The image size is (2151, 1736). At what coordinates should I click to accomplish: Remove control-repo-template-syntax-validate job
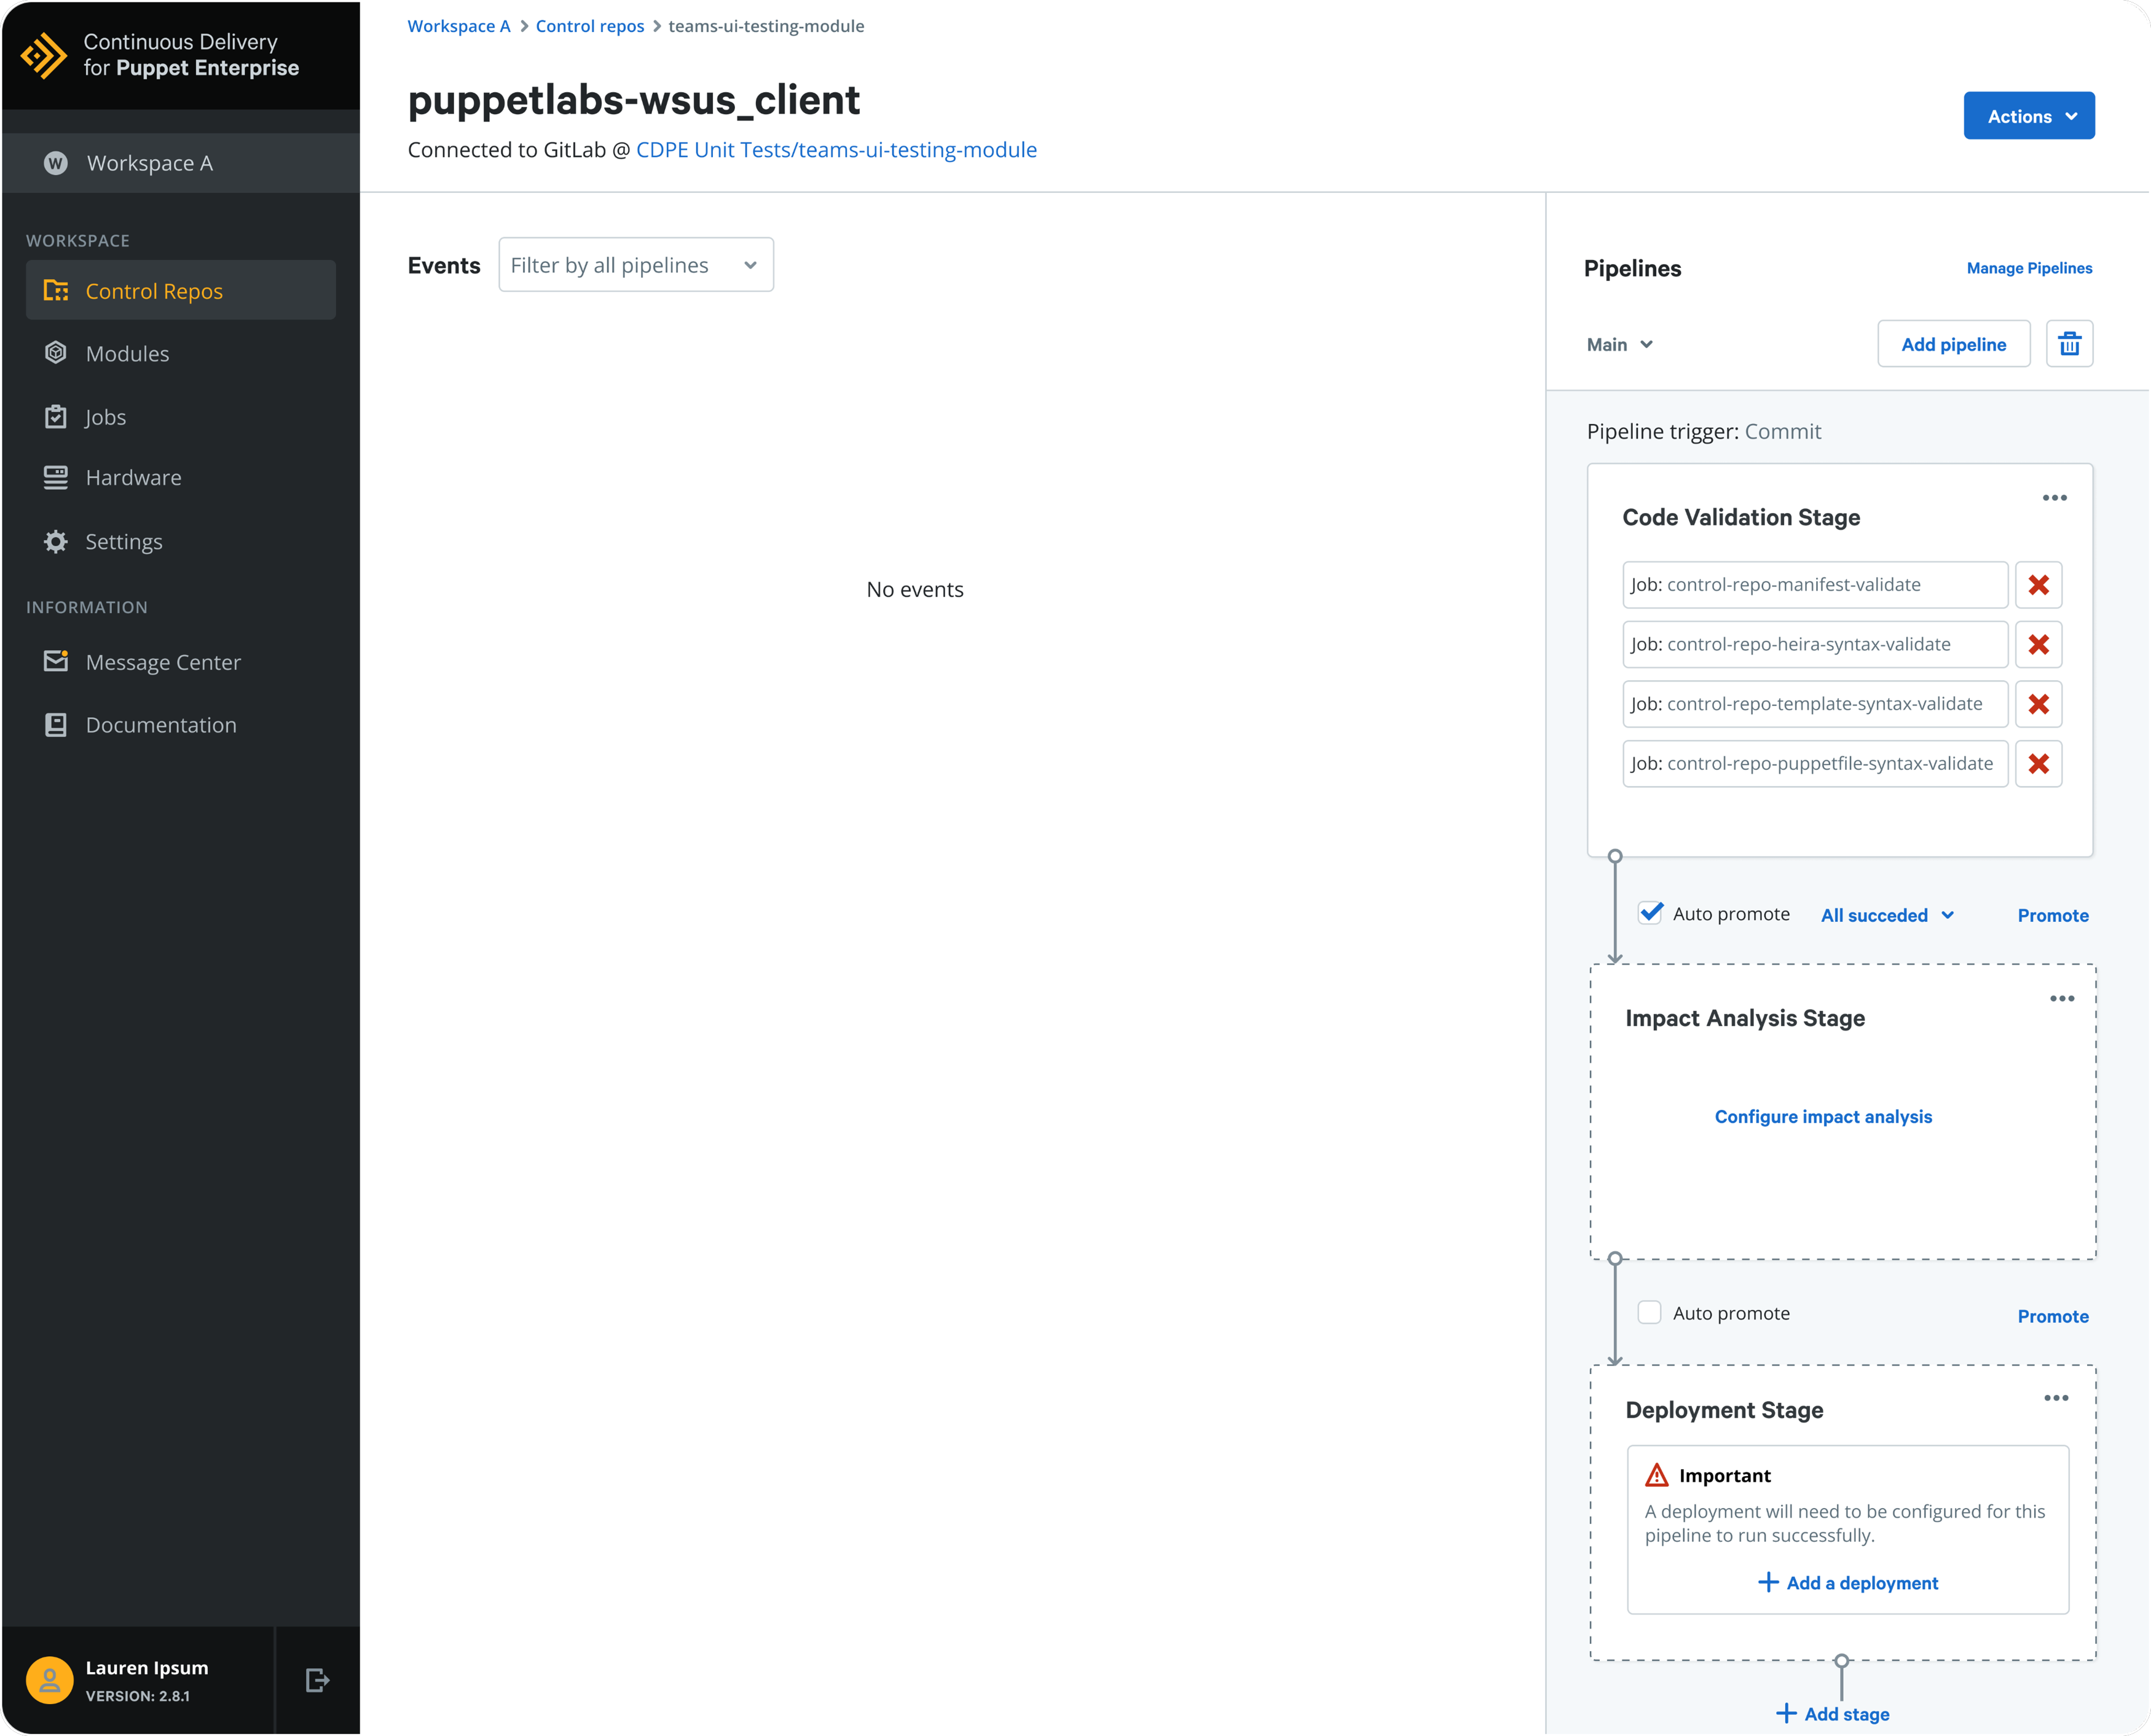point(2038,704)
